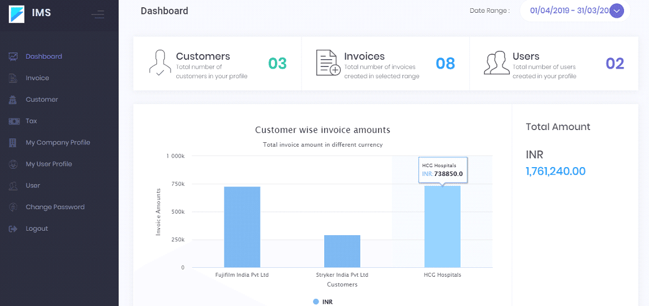Viewport: 649px width, 306px height.
Task: Click the Users card heading
Action: (525, 56)
